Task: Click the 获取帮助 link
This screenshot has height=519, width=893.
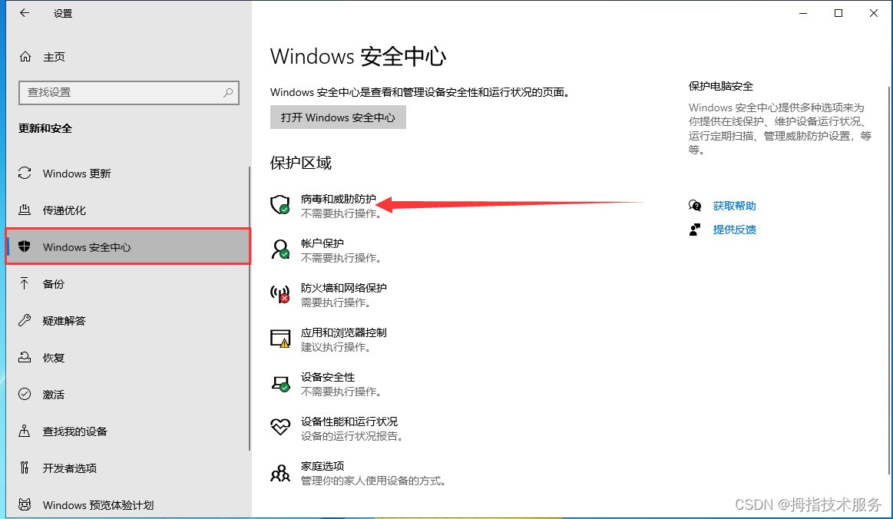Action: pyautogui.click(x=734, y=206)
